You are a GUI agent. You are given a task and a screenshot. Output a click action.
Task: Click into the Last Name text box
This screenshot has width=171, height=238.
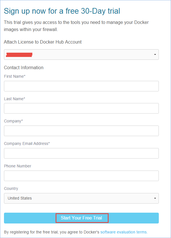coord(81,108)
